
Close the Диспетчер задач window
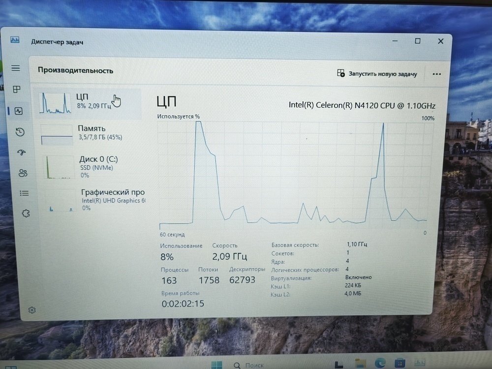(x=440, y=41)
